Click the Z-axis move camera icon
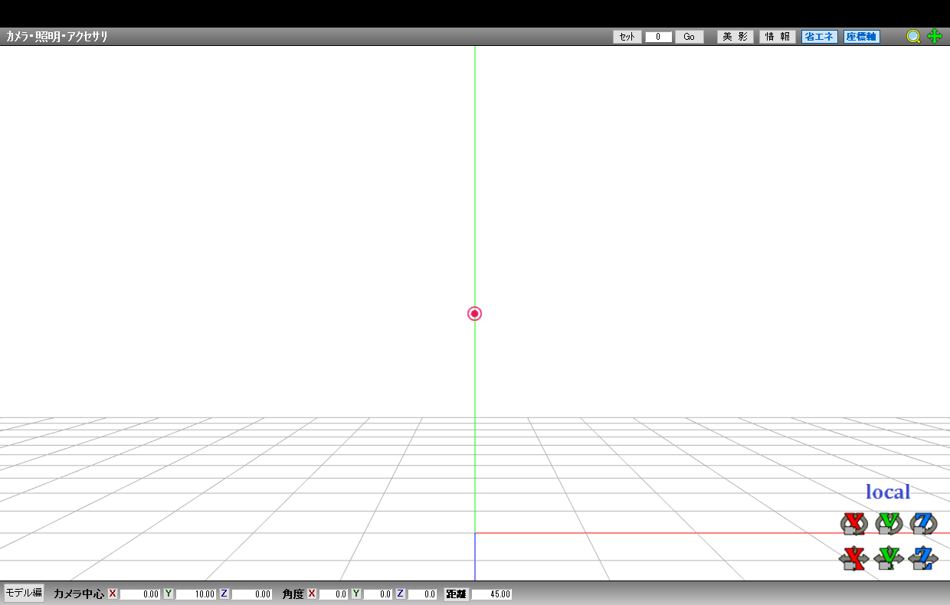Viewport: 950px width, 605px height. click(x=924, y=558)
